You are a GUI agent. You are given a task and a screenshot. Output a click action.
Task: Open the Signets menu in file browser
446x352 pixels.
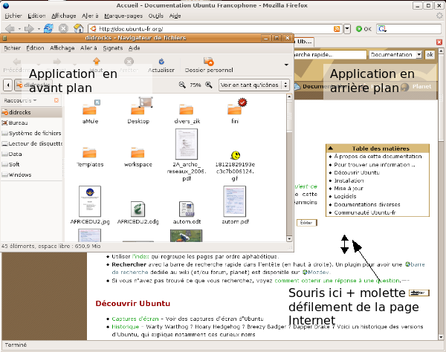112,48
